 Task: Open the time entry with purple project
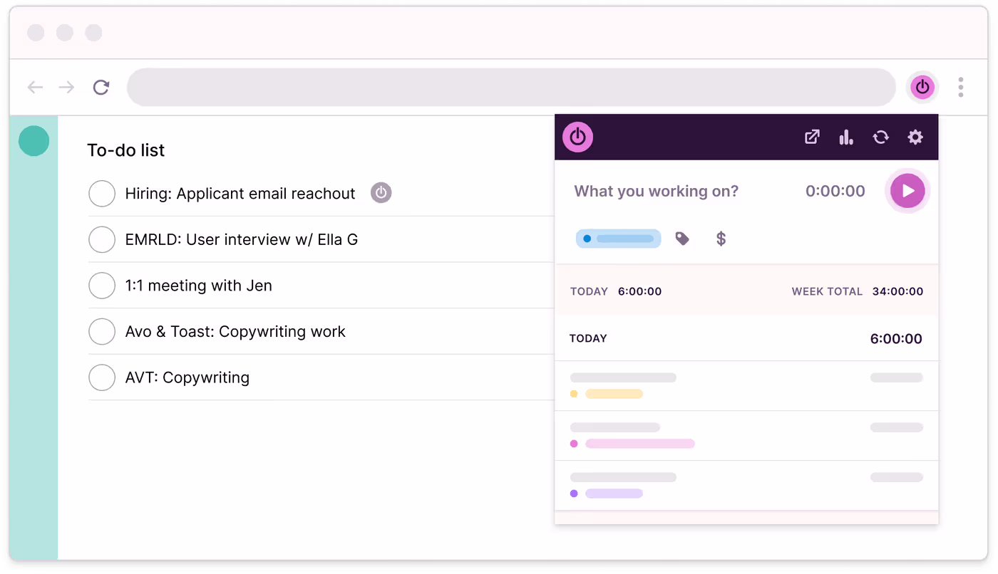pyautogui.click(x=746, y=486)
